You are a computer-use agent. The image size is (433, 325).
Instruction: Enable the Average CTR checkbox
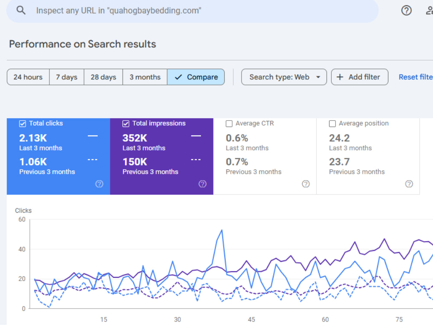click(229, 123)
